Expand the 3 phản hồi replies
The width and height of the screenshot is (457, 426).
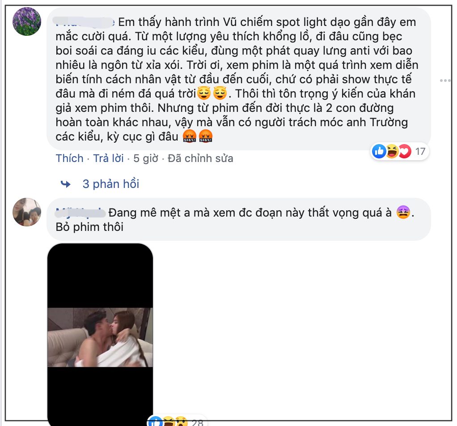[x=111, y=184]
